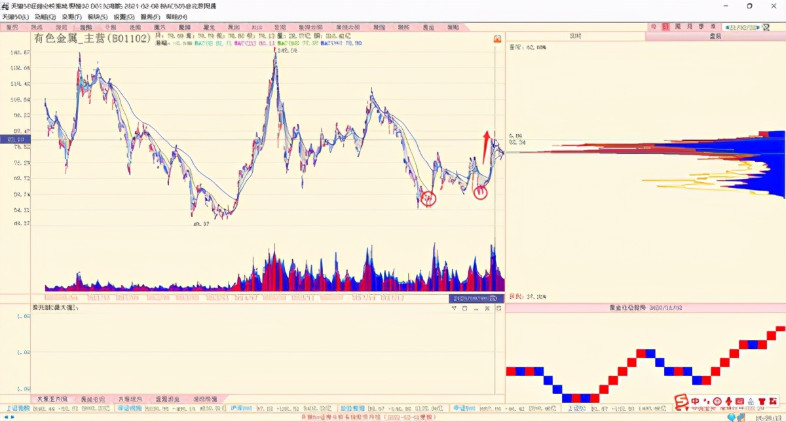Select the 分 (minute) period button
This screenshot has width=786, height=422.
[653, 27]
